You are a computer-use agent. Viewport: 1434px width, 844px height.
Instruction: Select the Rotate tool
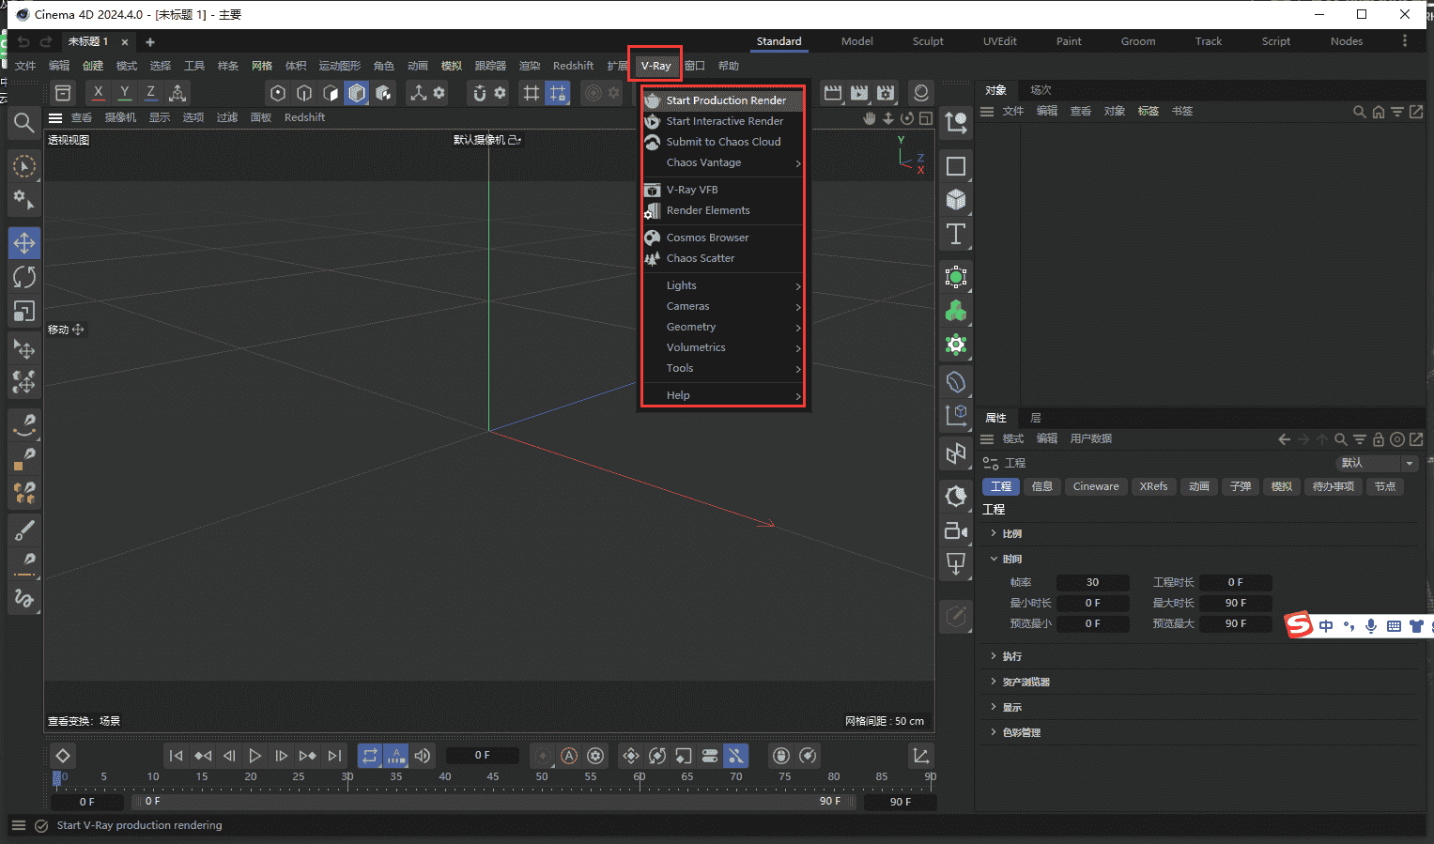(x=23, y=277)
